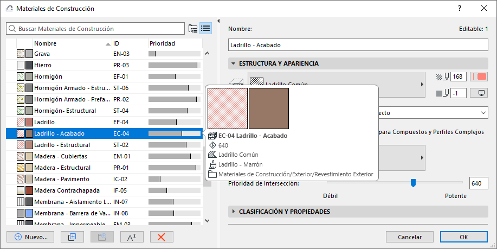Click the search materials field
This screenshot has height=249, width=497.
[95, 29]
